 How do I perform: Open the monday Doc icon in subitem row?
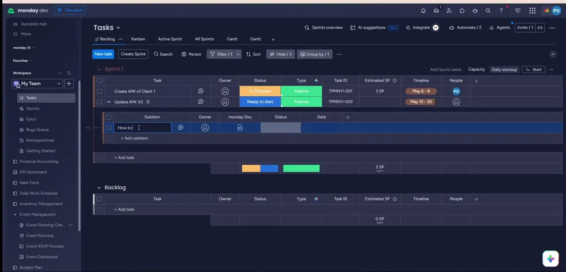click(240, 128)
